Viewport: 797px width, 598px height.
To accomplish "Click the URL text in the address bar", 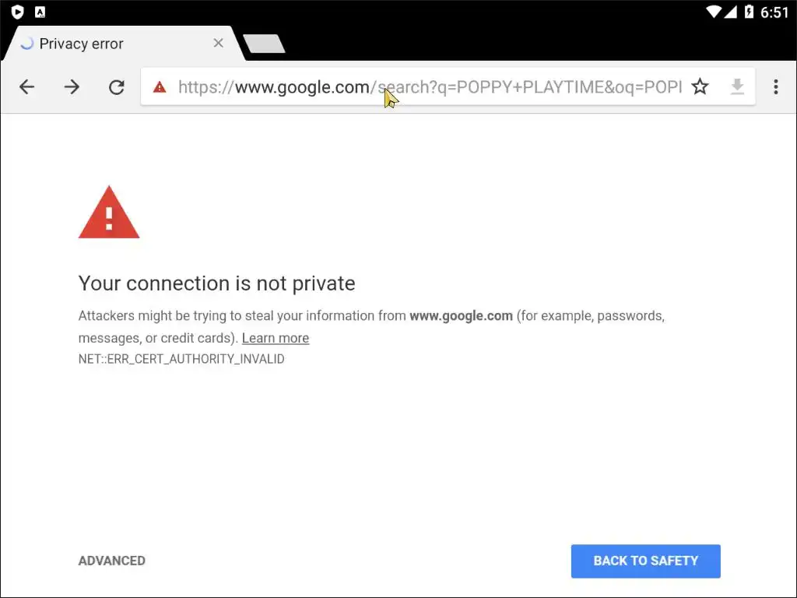I will point(428,87).
